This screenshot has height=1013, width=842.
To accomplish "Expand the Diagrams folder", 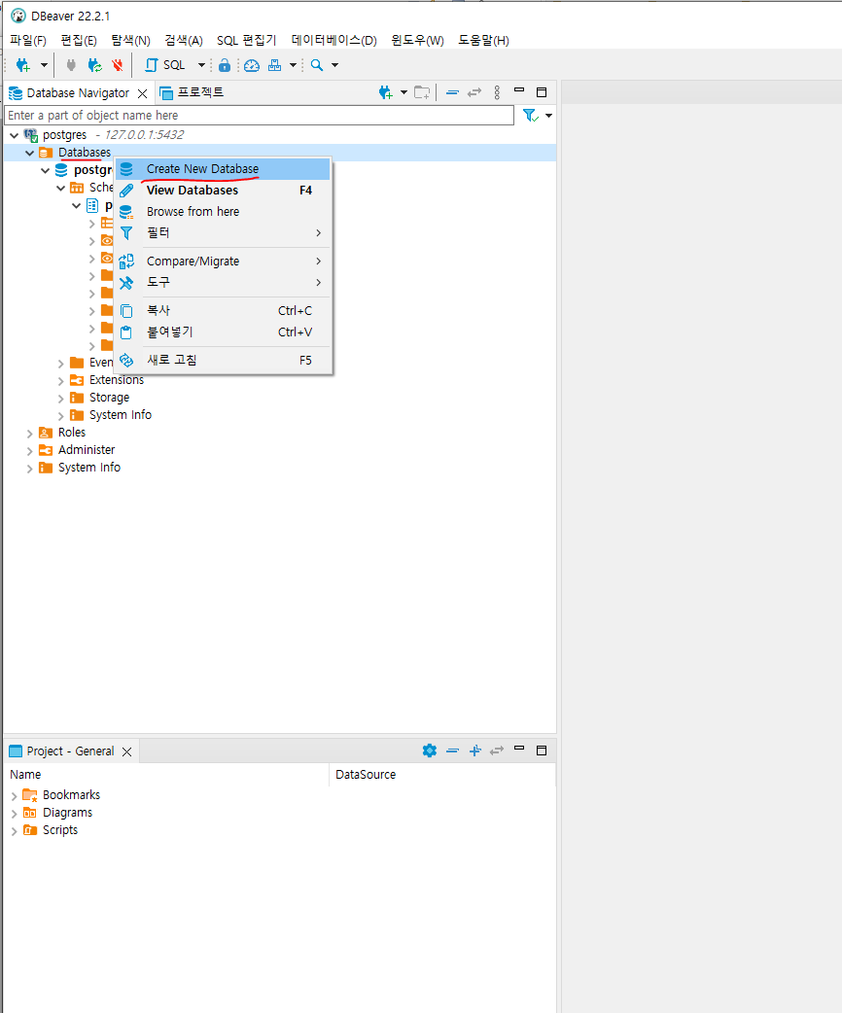I will coord(15,814).
